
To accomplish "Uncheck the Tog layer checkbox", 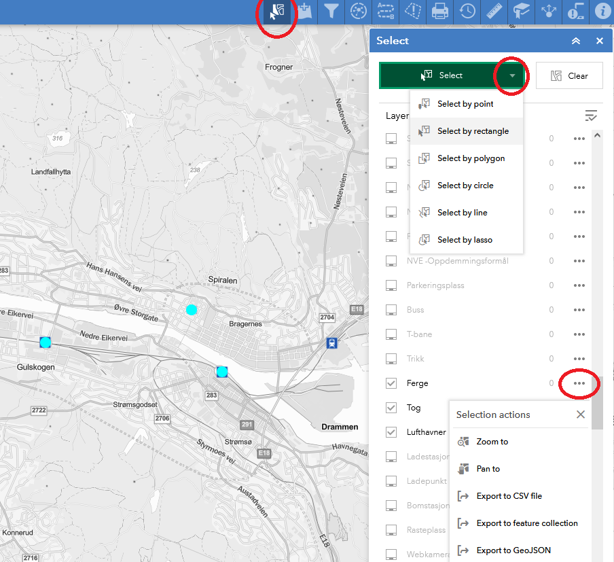I will pyautogui.click(x=391, y=408).
